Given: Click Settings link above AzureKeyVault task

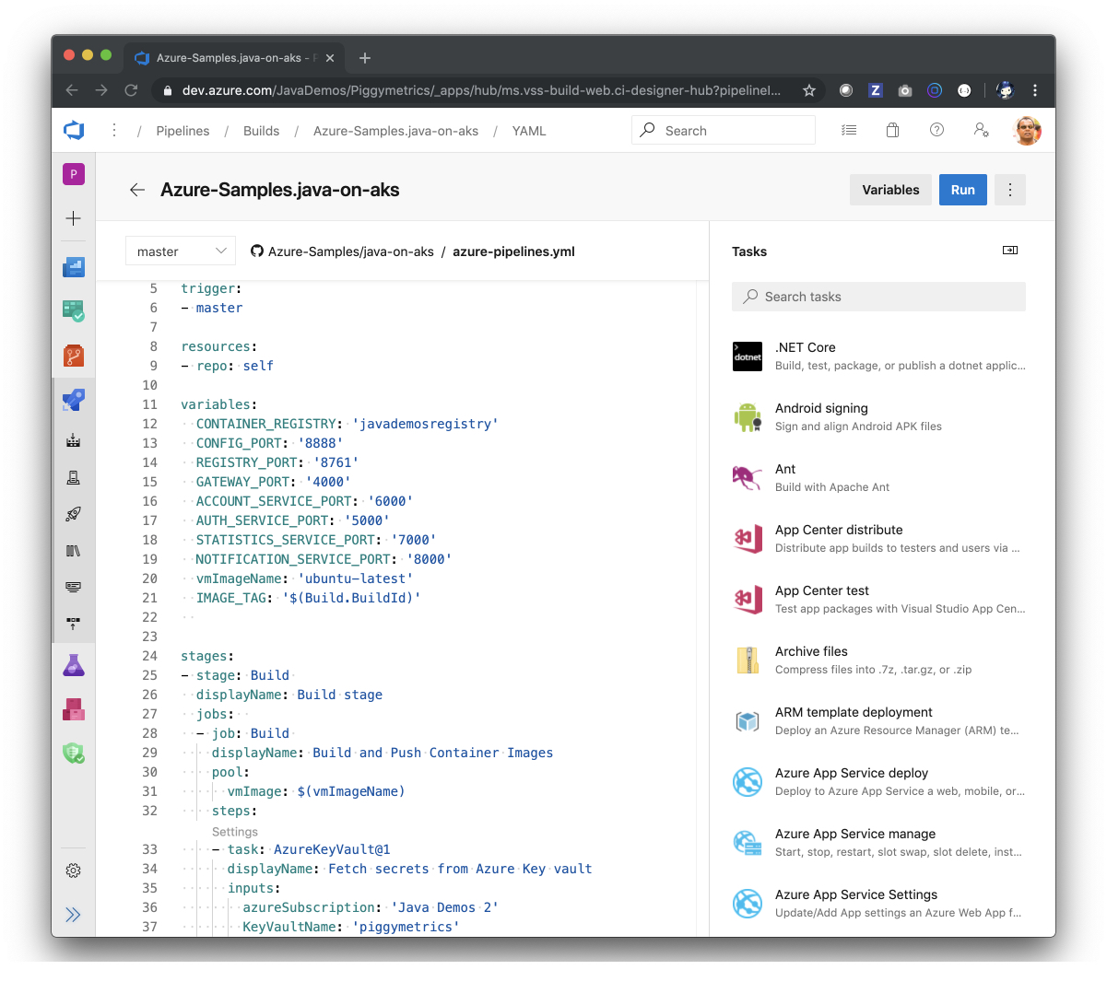Looking at the screenshot, I should [235, 832].
